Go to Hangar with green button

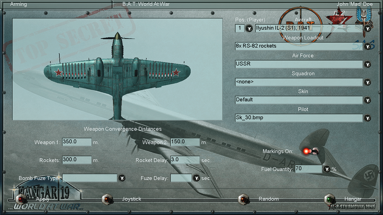tap(329, 199)
